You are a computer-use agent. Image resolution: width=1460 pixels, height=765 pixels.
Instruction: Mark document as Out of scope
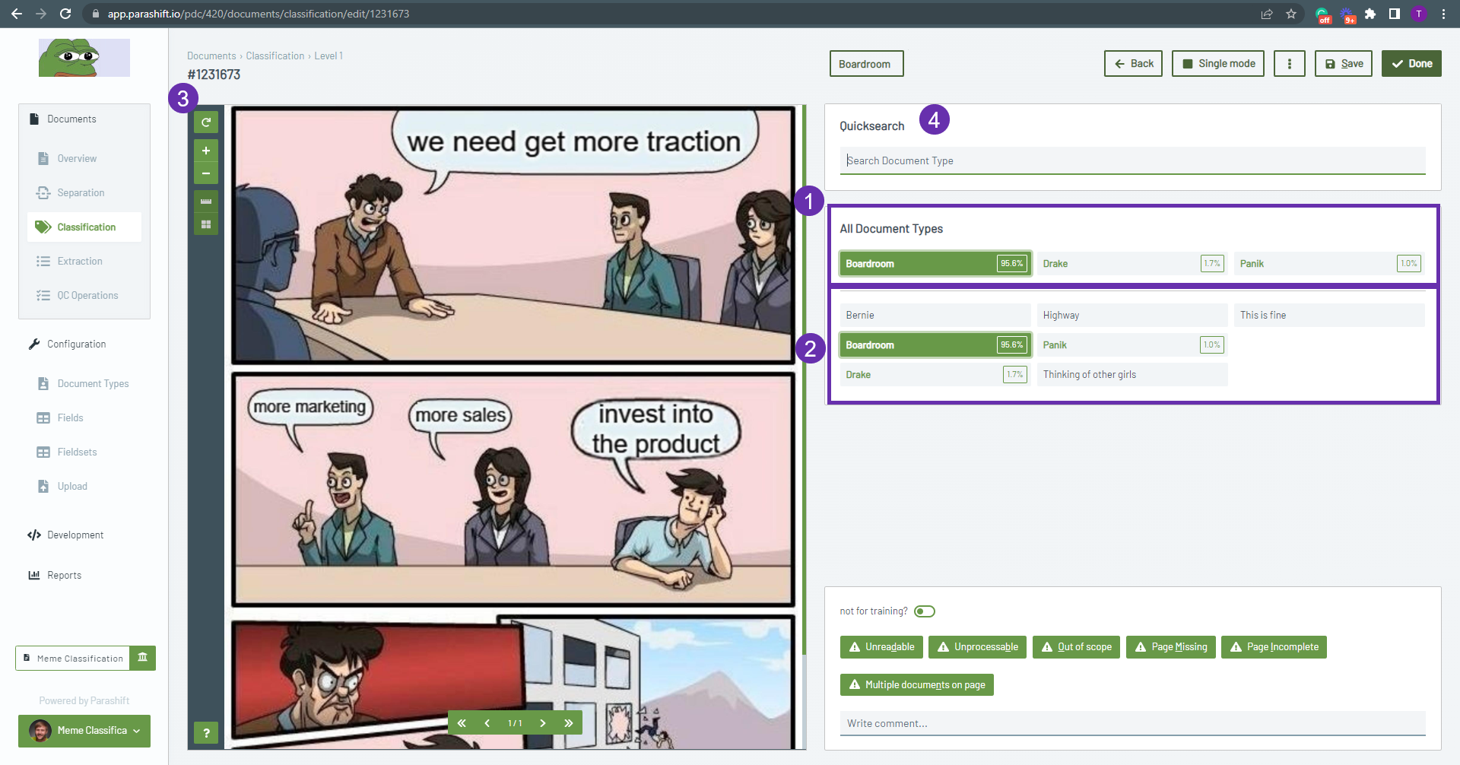coord(1076,647)
